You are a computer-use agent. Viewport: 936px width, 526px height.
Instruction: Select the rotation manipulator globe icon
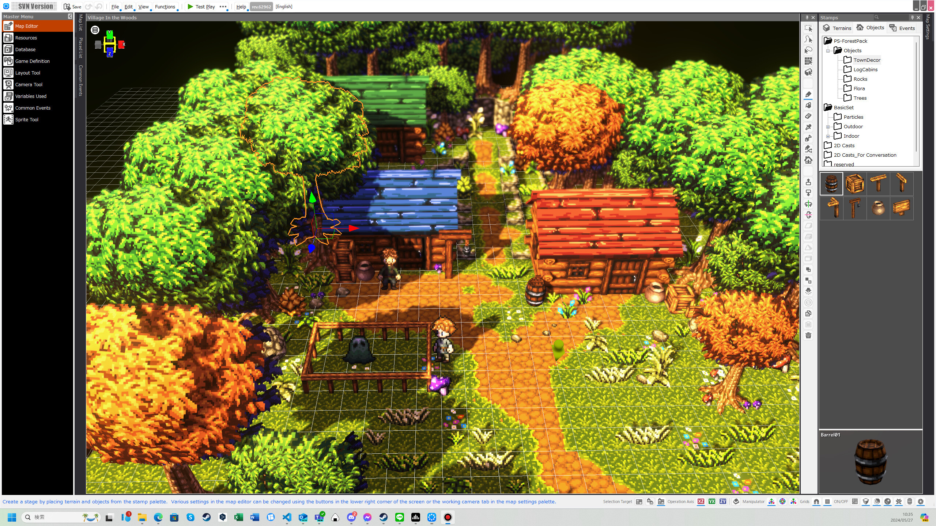[x=782, y=502]
